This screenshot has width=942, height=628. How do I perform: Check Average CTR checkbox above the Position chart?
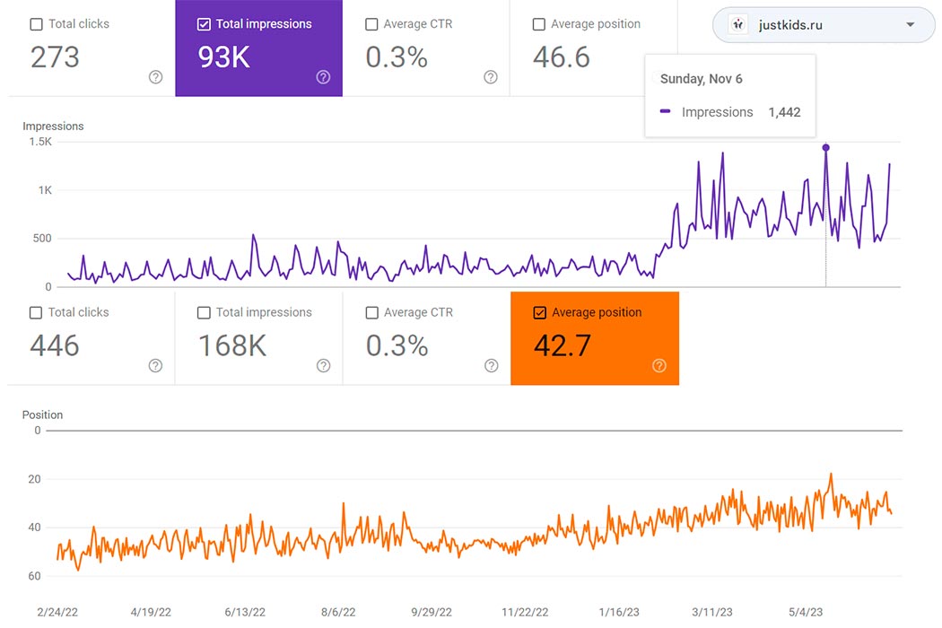(371, 313)
